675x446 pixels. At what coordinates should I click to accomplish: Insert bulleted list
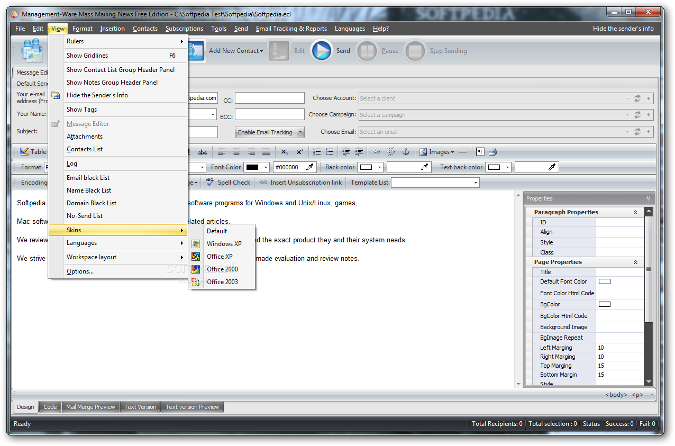pos(330,152)
